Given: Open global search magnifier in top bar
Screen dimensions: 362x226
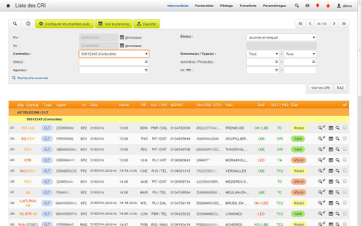Looking at the screenshot, I should tap(296, 6).
